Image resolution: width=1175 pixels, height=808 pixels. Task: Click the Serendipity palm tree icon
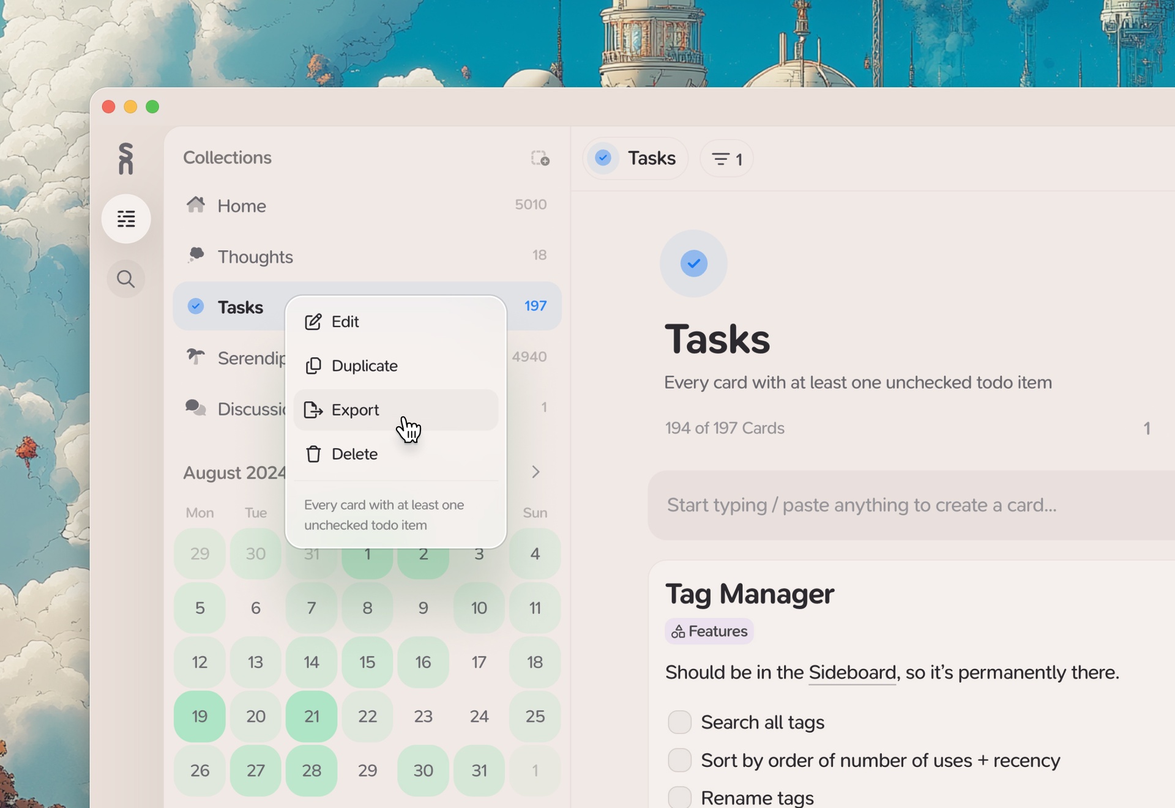coord(196,356)
